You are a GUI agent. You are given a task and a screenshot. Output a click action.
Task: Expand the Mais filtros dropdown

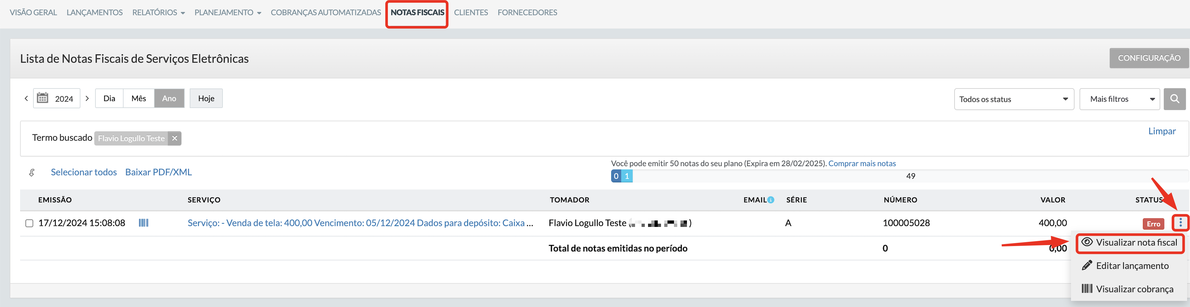pyautogui.click(x=1119, y=99)
